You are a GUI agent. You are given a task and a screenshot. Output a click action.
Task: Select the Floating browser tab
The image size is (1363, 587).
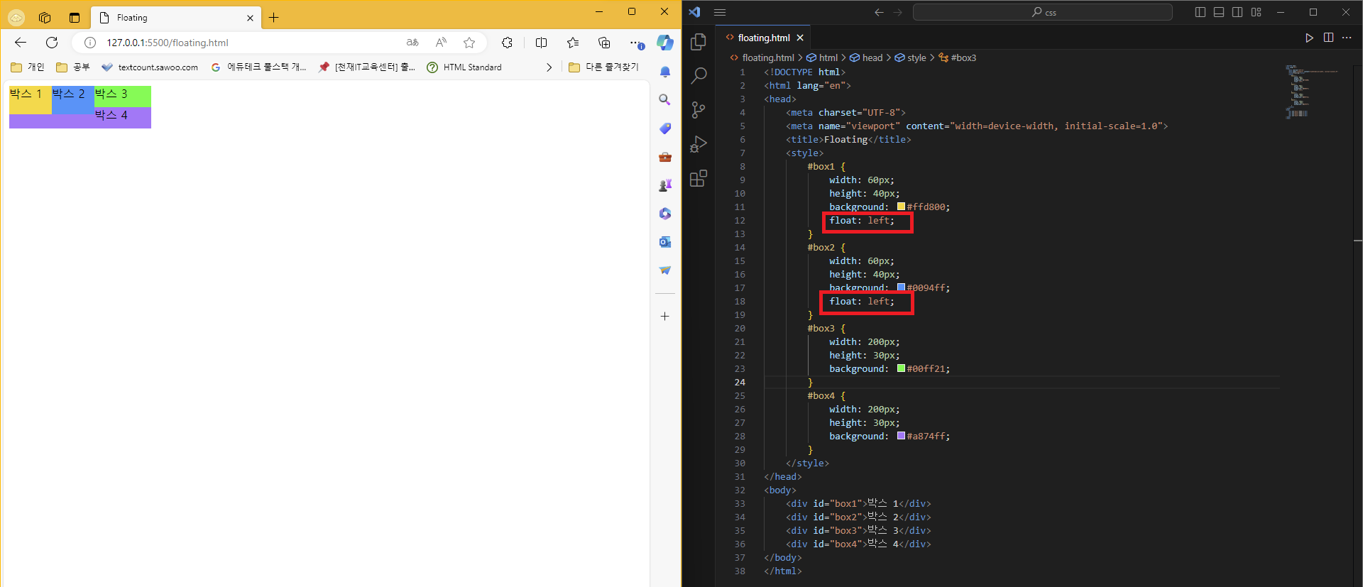(x=176, y=18)
